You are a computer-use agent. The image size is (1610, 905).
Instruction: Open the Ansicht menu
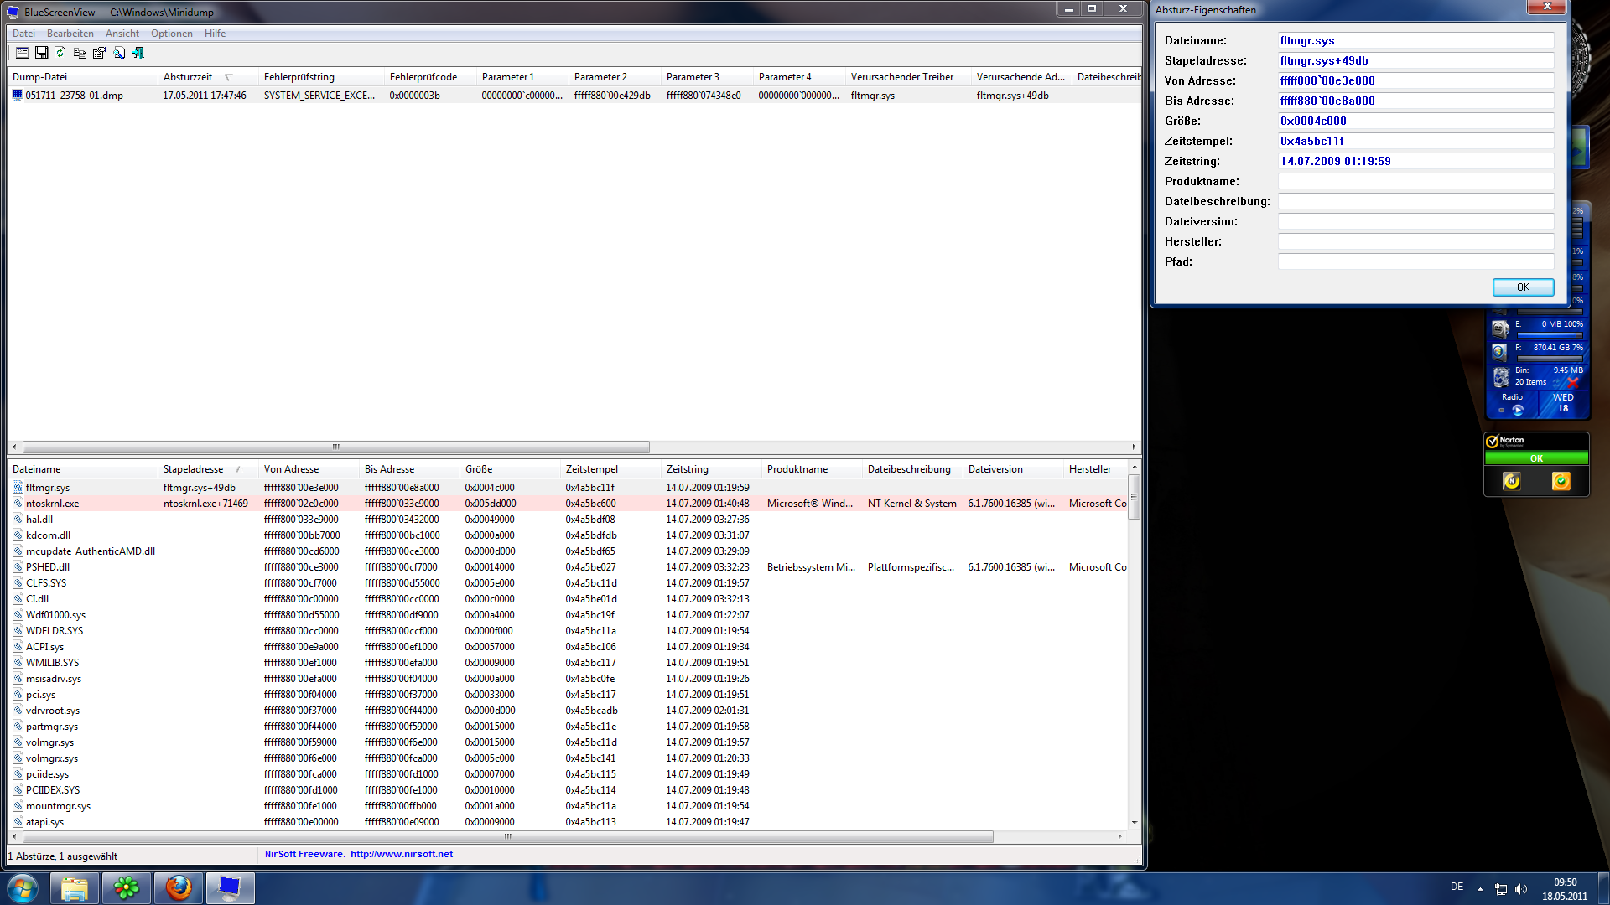122,34
